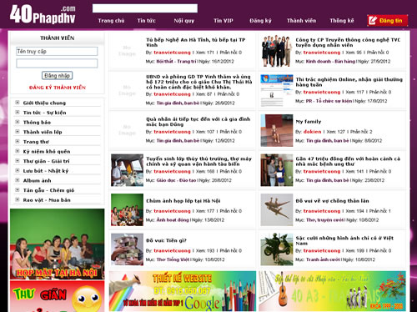The image size is (417, 312).
Task: Open the Thành viên lớp sidebar category
Action: pos(43,132)
